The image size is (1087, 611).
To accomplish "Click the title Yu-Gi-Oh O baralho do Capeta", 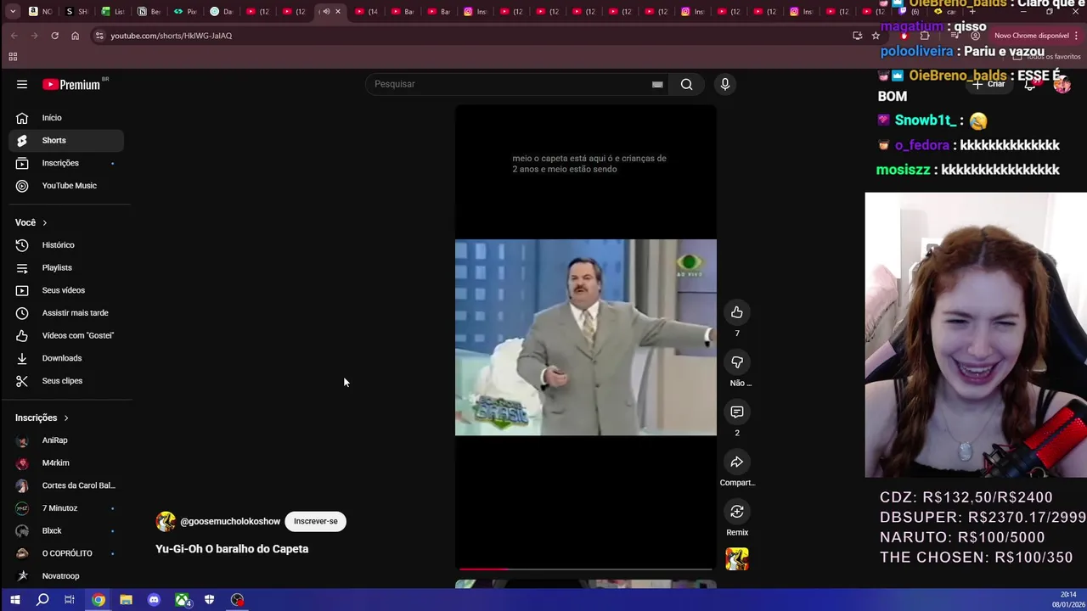I will coord(232,549).
